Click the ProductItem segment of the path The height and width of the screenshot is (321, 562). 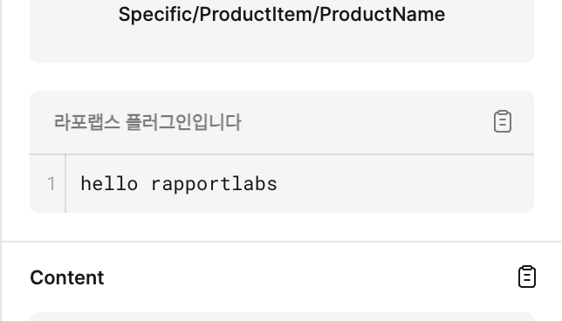pos(256,15)
